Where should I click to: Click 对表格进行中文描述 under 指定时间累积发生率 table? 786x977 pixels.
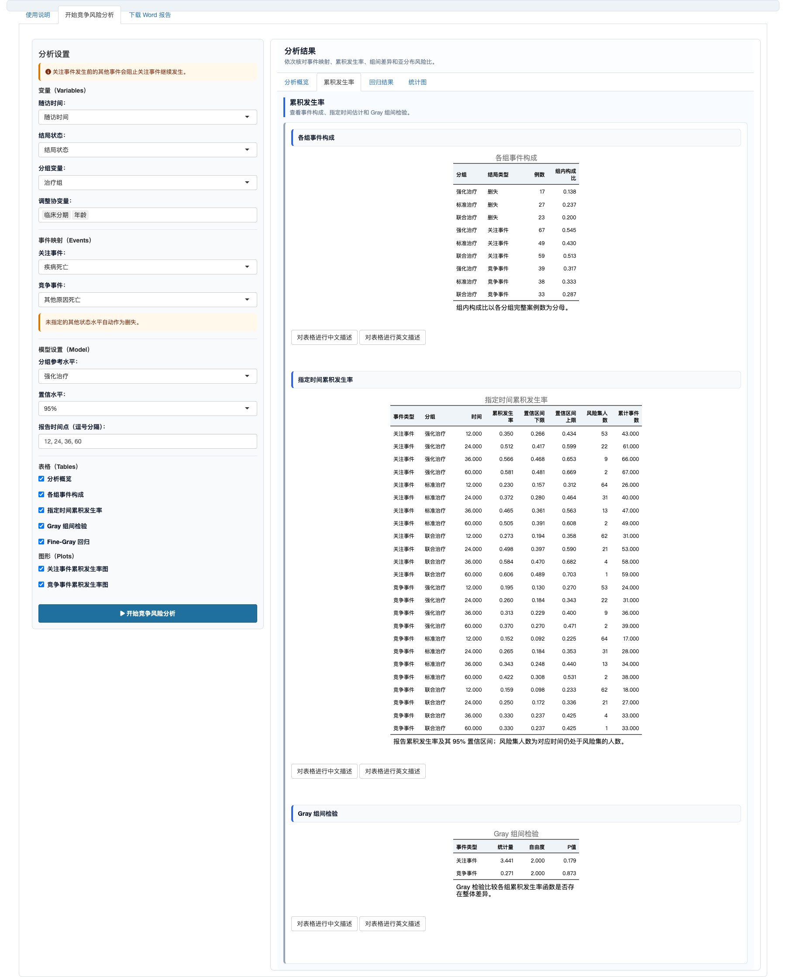point(324,771)
